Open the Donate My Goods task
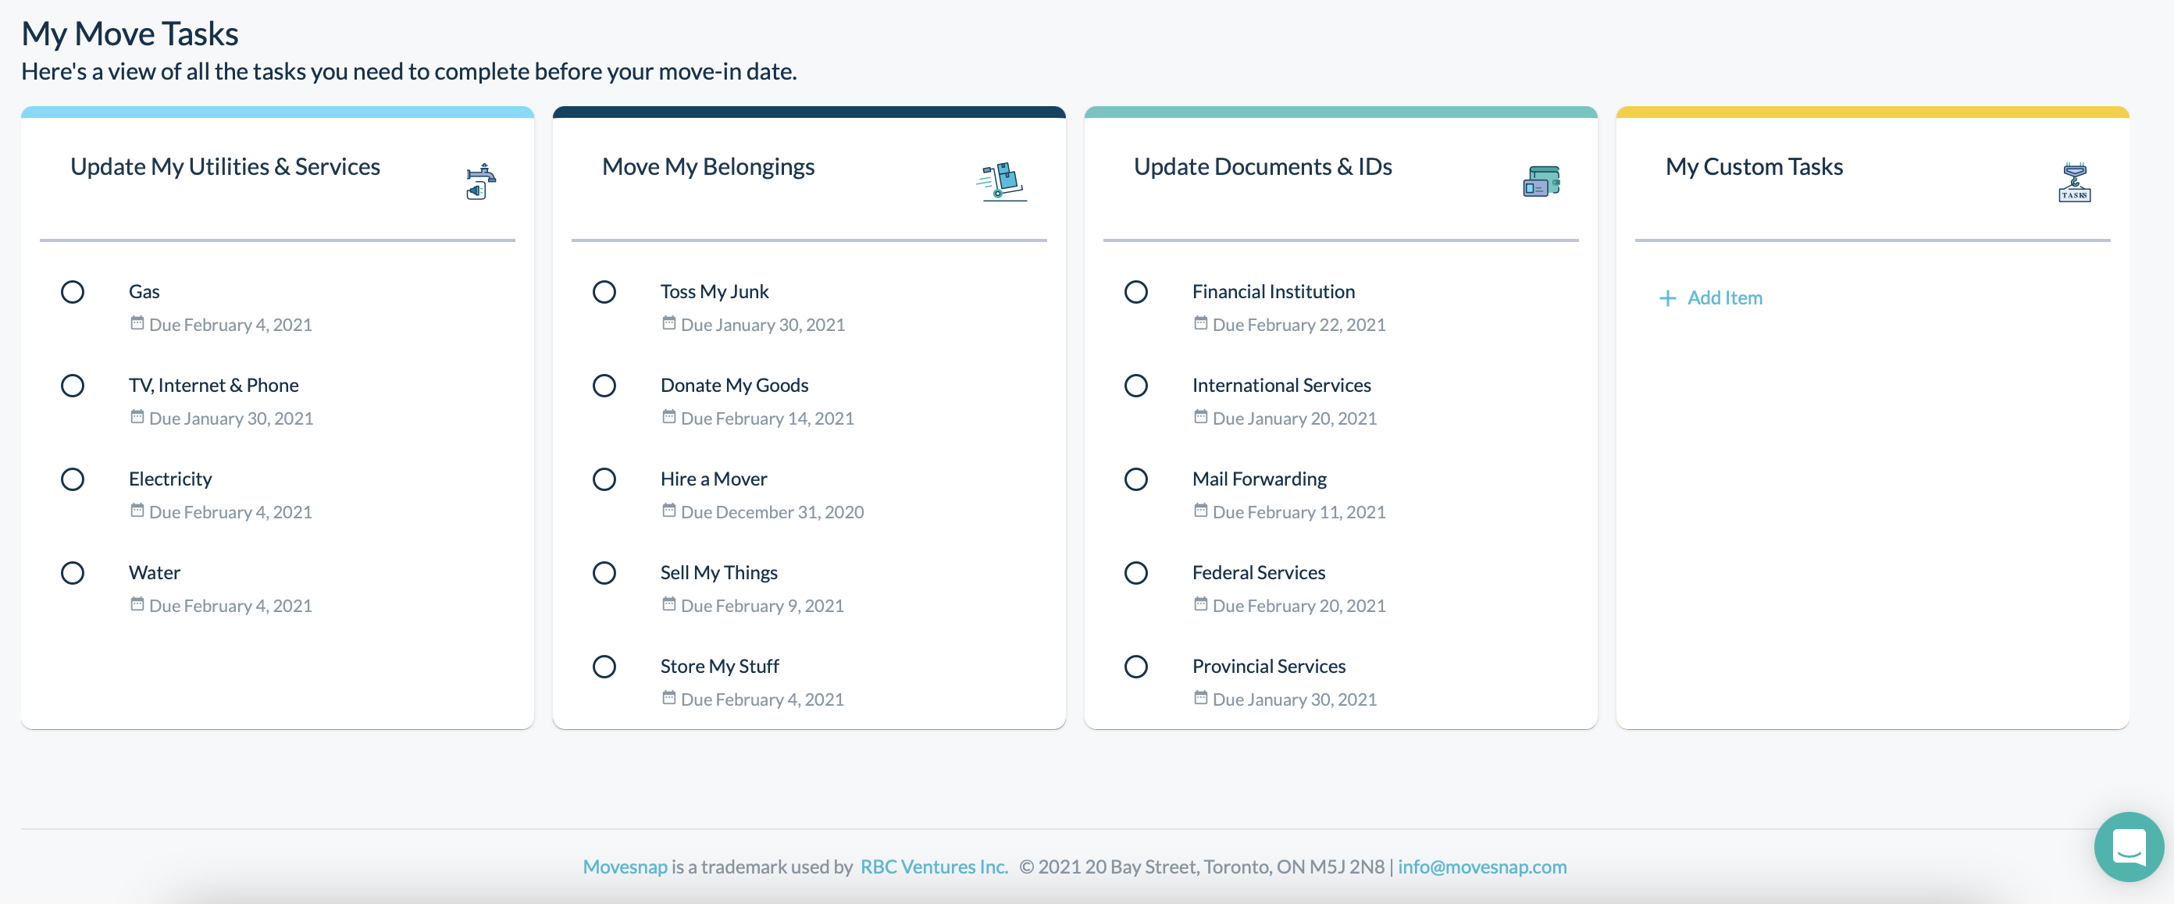 point(734,385)
